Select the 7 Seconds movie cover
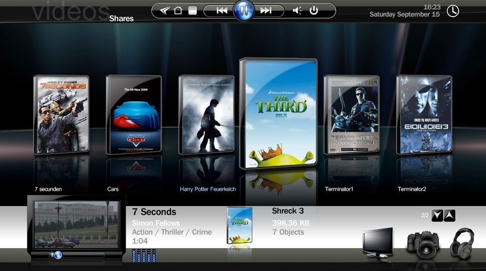The height and width of the screenshot is (271, 486). 61,115
